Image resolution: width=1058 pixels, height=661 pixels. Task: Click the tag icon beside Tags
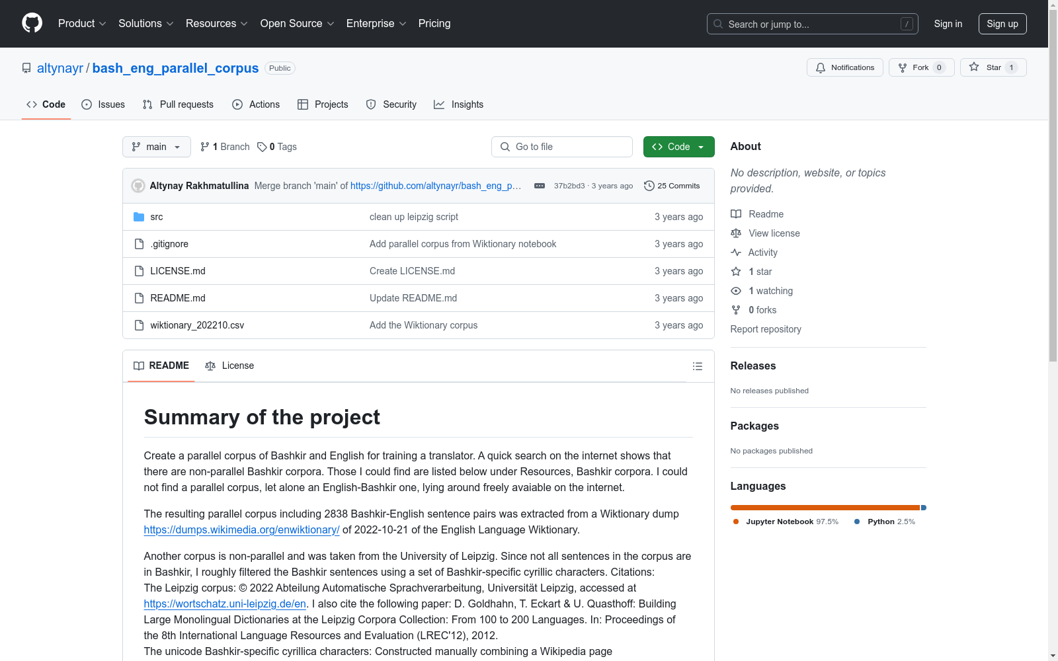point(262,147)
